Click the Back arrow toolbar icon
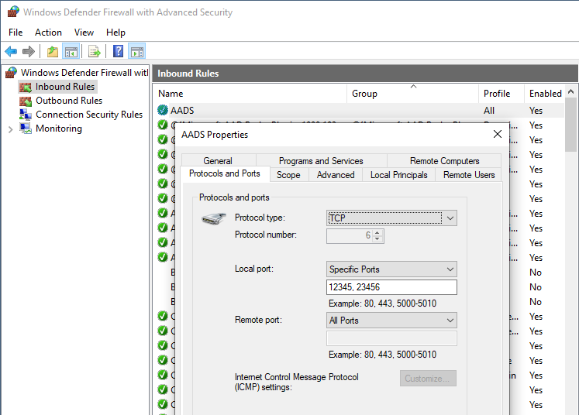This screenshot has width=579, height=415. (x=11, y=52)
